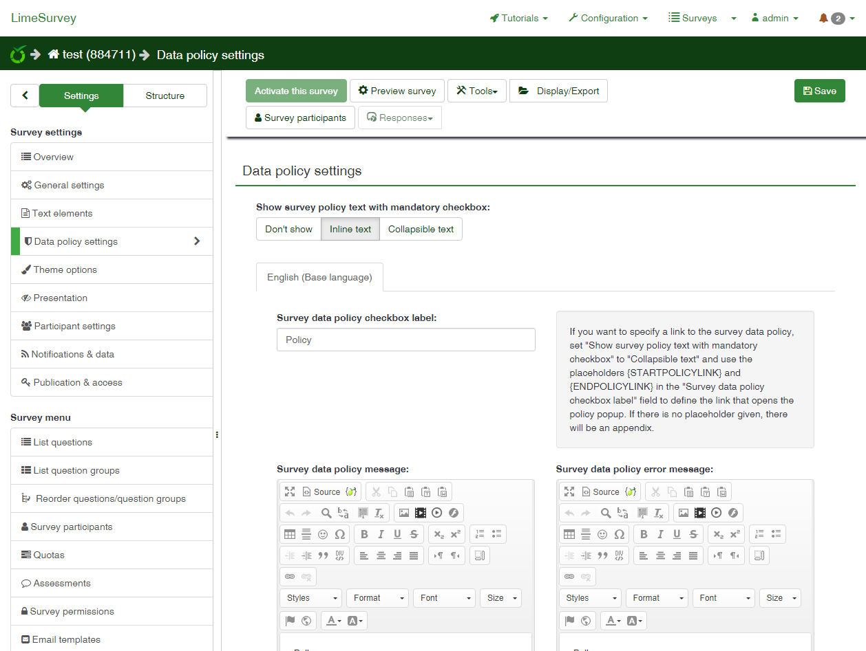Click Preview survey button
Screen dimensions: 866x651
coord(397,91)
